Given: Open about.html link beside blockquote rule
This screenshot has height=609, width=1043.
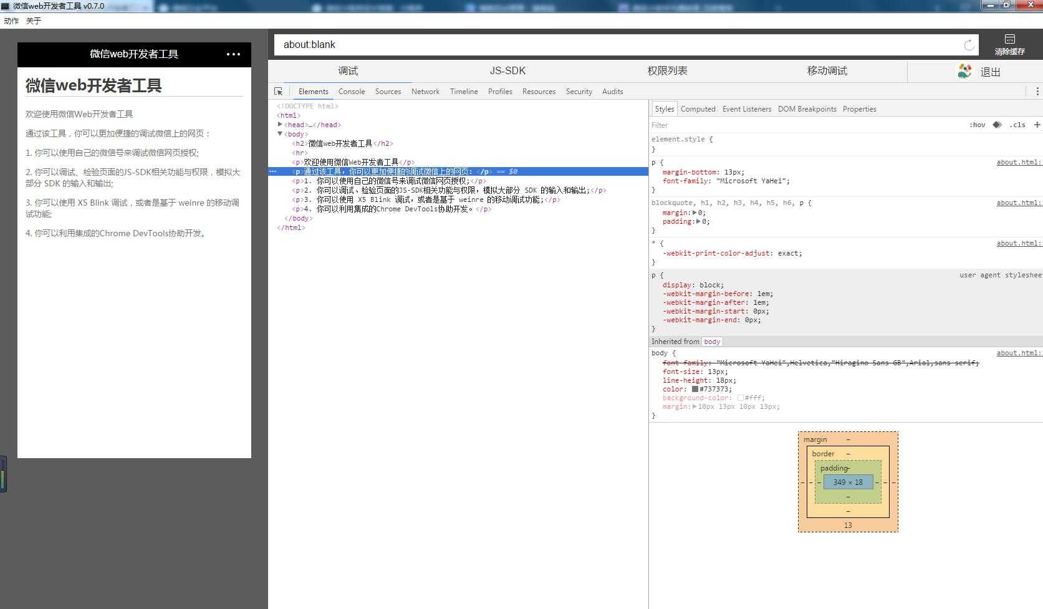Looking at the screenshot, I should pyautogui.click(x=1018, y=203).
